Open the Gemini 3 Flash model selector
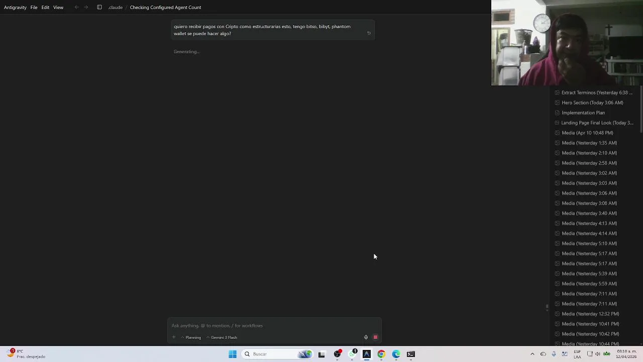The image size is (643, 362). coord(222,337)
